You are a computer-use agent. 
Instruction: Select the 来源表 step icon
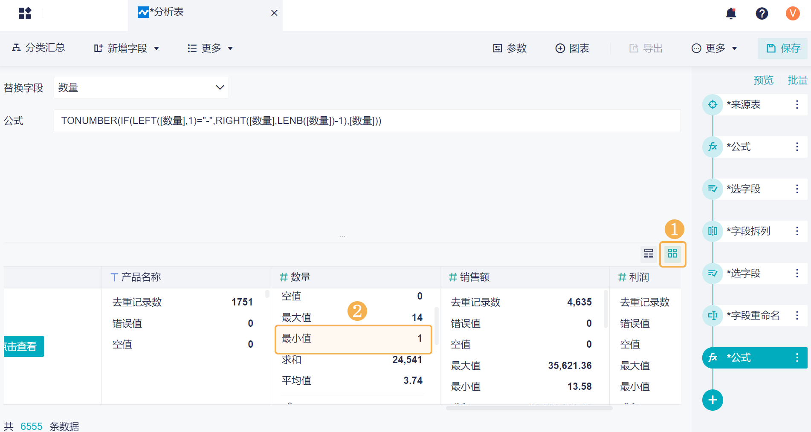click(x=713, y=105)
